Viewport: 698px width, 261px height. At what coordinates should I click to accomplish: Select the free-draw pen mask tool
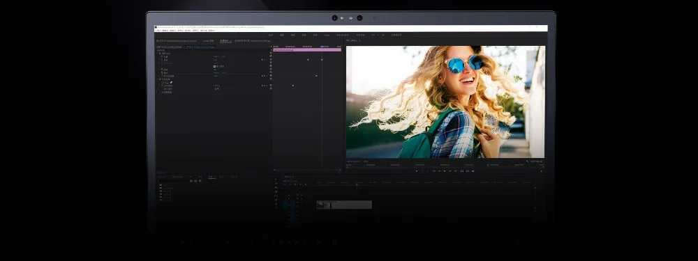[x=171, y=82]
